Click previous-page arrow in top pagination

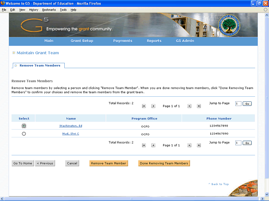click(153, 106)
